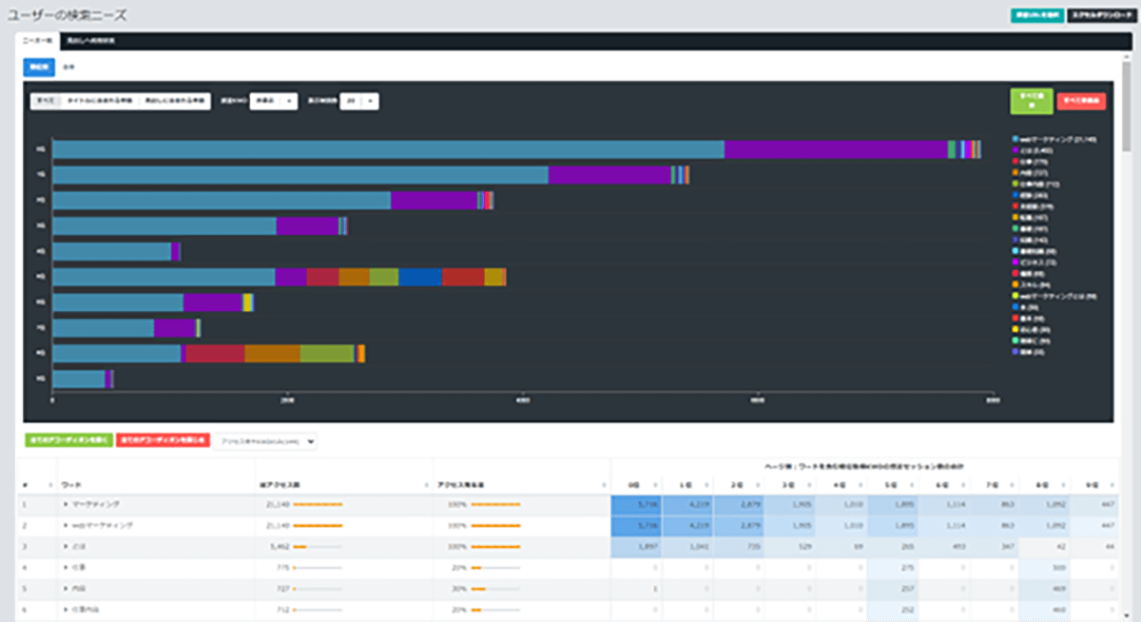Open the display count dropdown showing 20

pyautogui.click(x=358, y=100)
